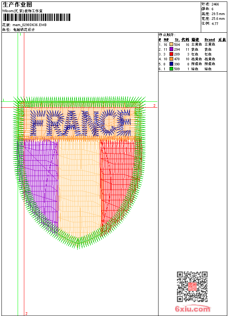Select the dark blue swatch, code 390

[x=171, y=64]
